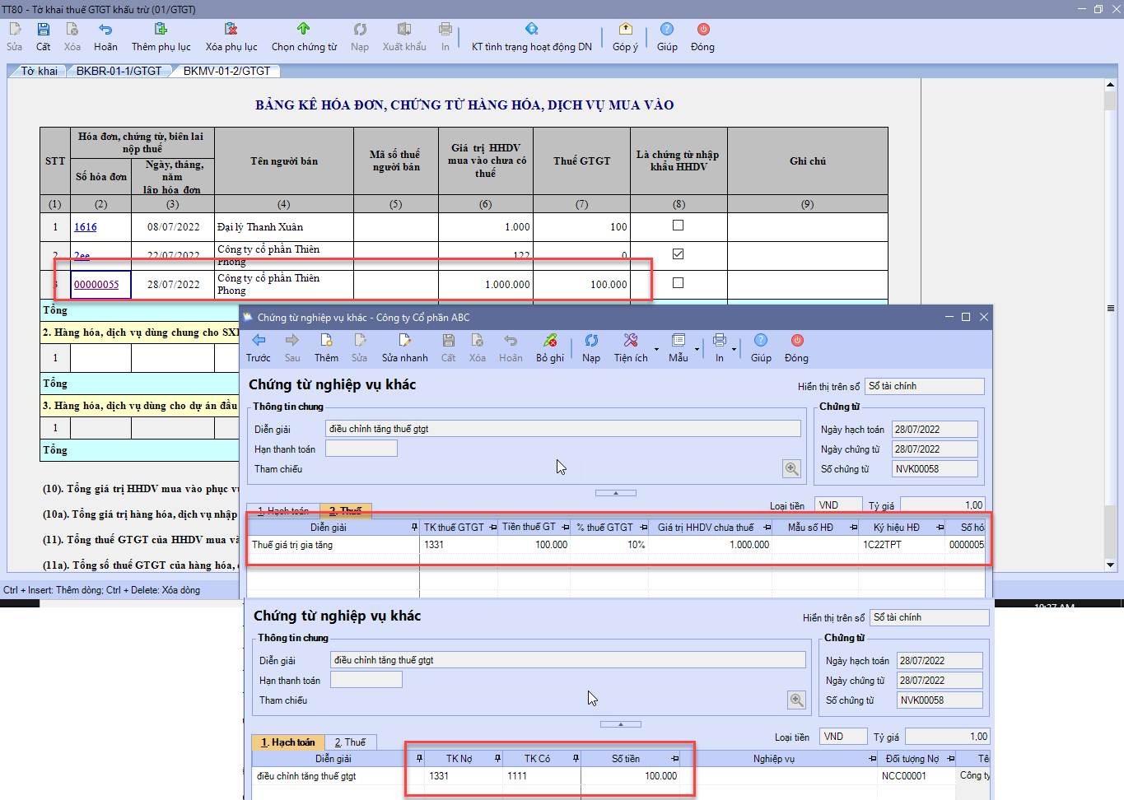Click Thêm phụ lục toolbar icon
Viewport: 1124px width, 800px height.
tap(161, 30)
